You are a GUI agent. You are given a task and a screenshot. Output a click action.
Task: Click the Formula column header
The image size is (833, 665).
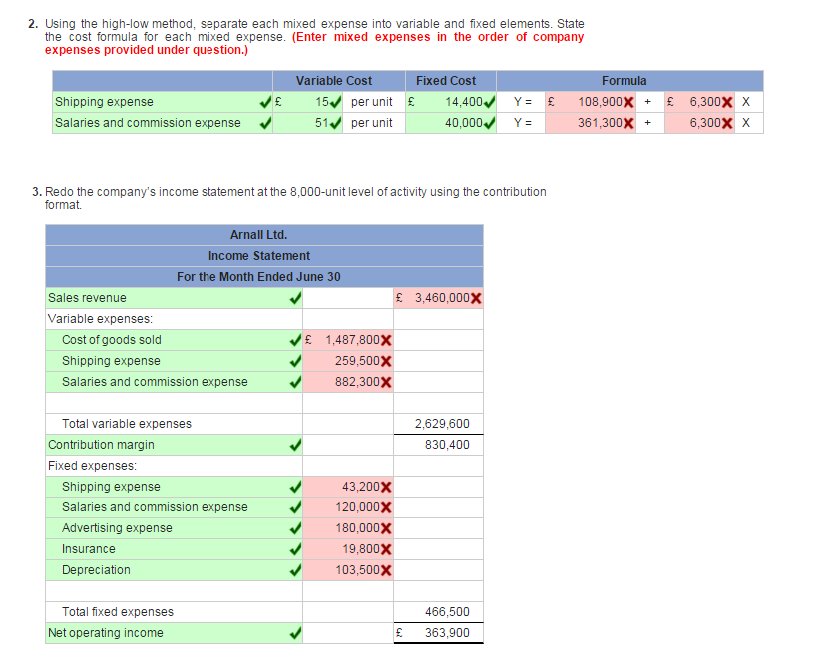pyautogui.click(x=630, y=81)
